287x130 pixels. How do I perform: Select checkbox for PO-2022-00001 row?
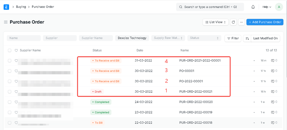click(10, 81)
